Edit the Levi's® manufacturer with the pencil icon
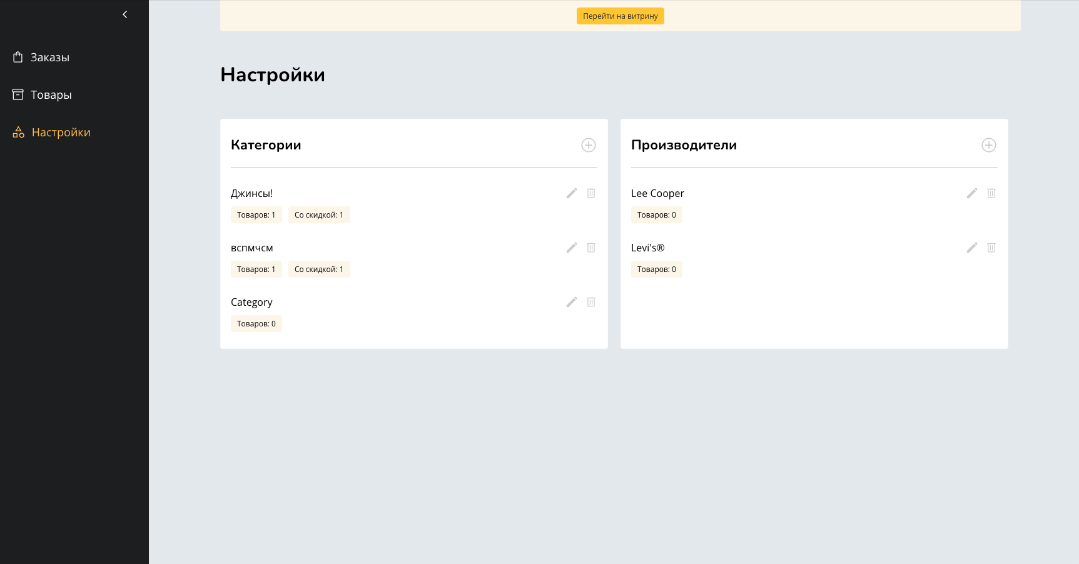The width and height of the screenshot is (1079, 564). pyautogui.click(x=971, y=248)
